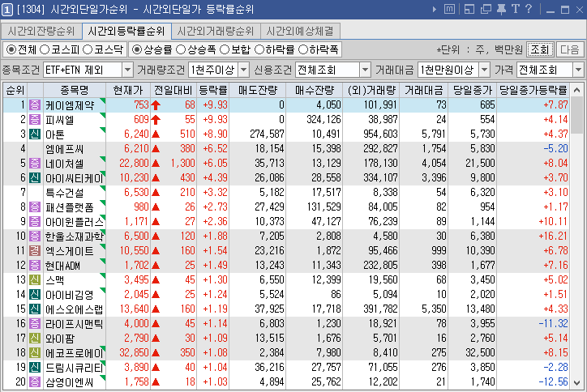Screen dimensions: 587x392
Task: Click the 증 badge for 케이엠제약
Action: 35,104
